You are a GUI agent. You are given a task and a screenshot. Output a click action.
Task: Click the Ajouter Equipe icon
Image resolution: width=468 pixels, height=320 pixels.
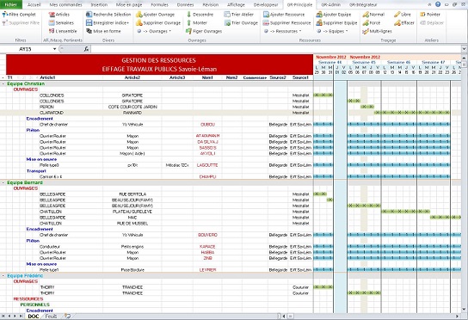point(319,15)
